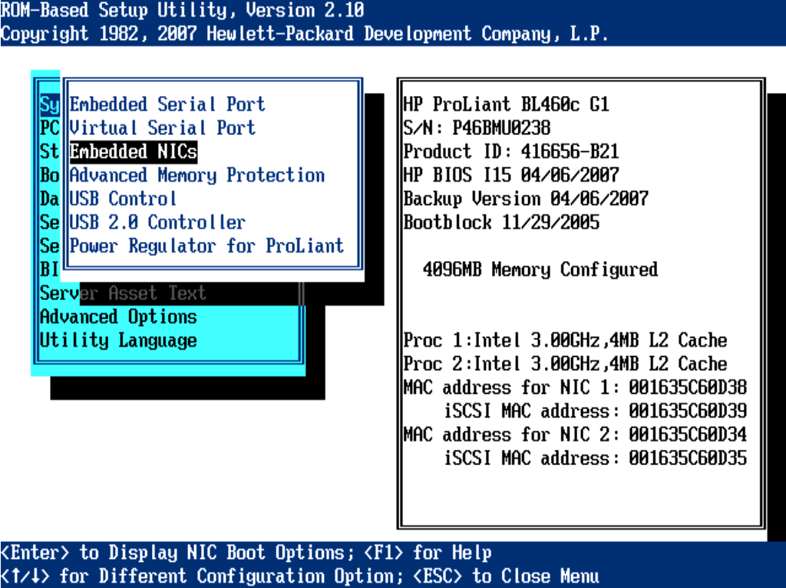This screenshot has height=588, width=786.
Task: Open USB 2.0 Controller setting
Action: point(157,222)
